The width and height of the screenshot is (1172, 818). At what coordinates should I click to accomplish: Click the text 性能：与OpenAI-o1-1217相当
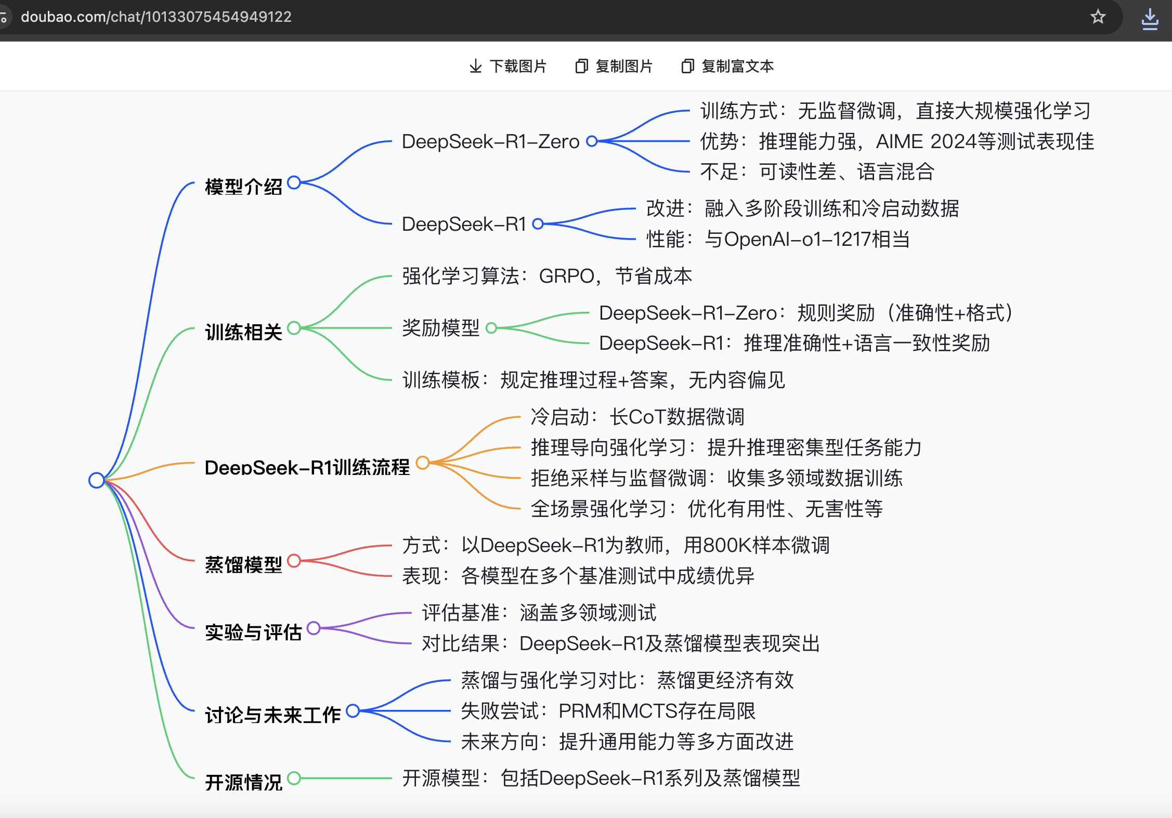pyautogui.click(x=778, y=239)
